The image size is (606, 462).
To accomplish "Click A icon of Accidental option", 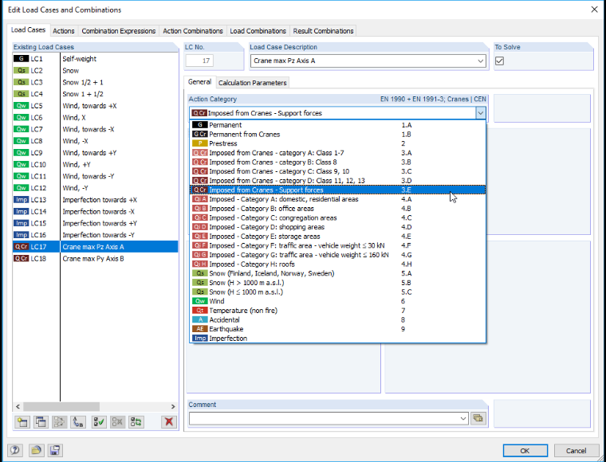I will [x=200, y=319].
